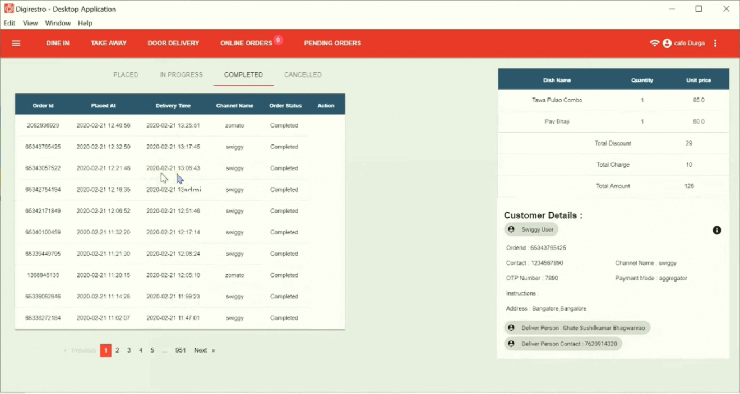Open page 3 of the orders list
The image size is (740, 394).
[129, 350]
